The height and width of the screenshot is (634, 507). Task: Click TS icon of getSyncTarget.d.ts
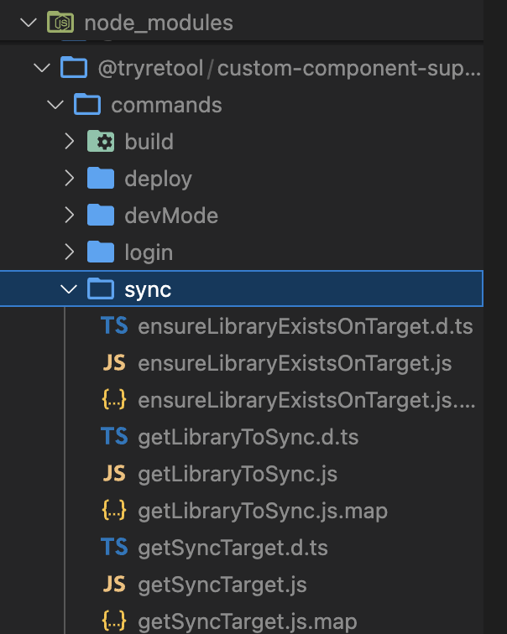point(114,547)
